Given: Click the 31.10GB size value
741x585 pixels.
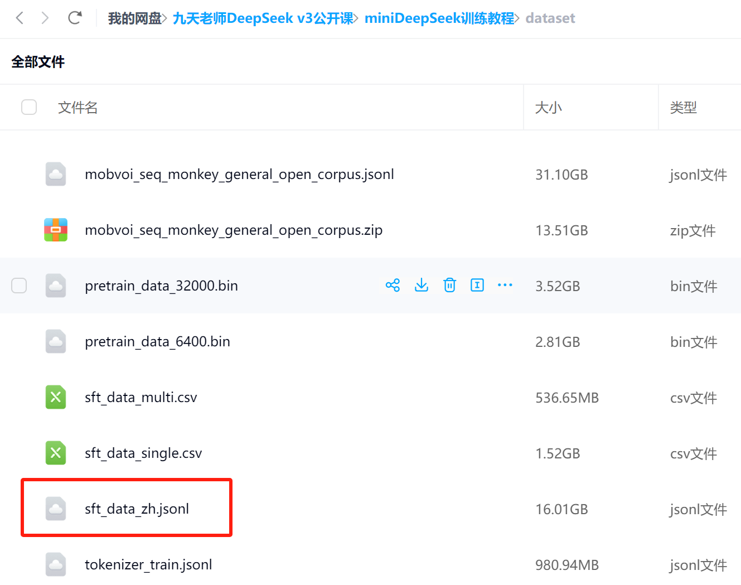Looking at the screenshot, I should 561,175.
